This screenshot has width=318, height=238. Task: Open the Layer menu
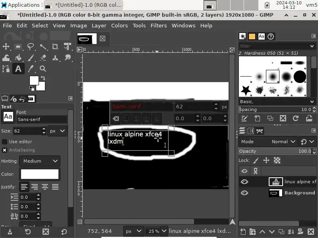[x=99, y=25]
